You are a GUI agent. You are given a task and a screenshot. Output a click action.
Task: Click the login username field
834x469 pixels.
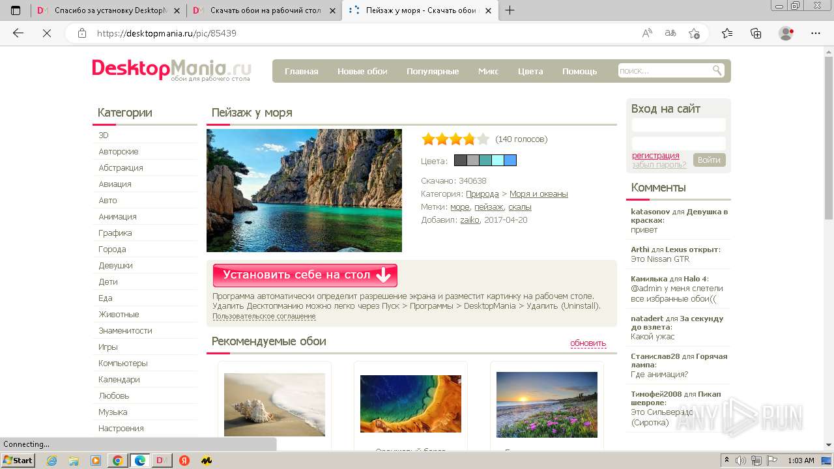tap(678, 124)
